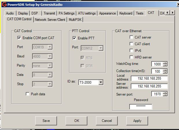Viewport: 179px width, 130px height.
Task: Open the Data bits dropdown
Action: pyautogui.click(x=50, y=75)
